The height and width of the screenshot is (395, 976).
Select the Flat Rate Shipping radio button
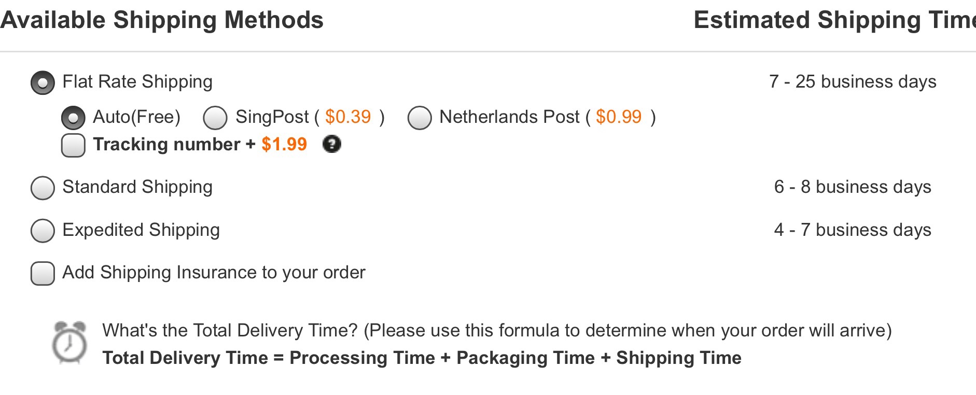(x=43, y=83)
